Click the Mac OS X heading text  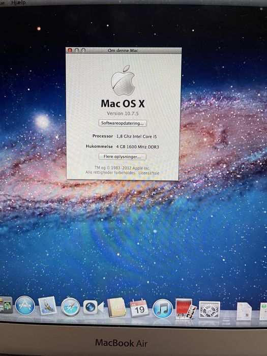coord(123,104)
